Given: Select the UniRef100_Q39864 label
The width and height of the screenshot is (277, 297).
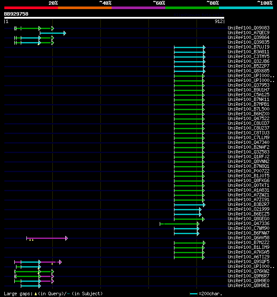Looking at the screenshot, I should (248, 37).
